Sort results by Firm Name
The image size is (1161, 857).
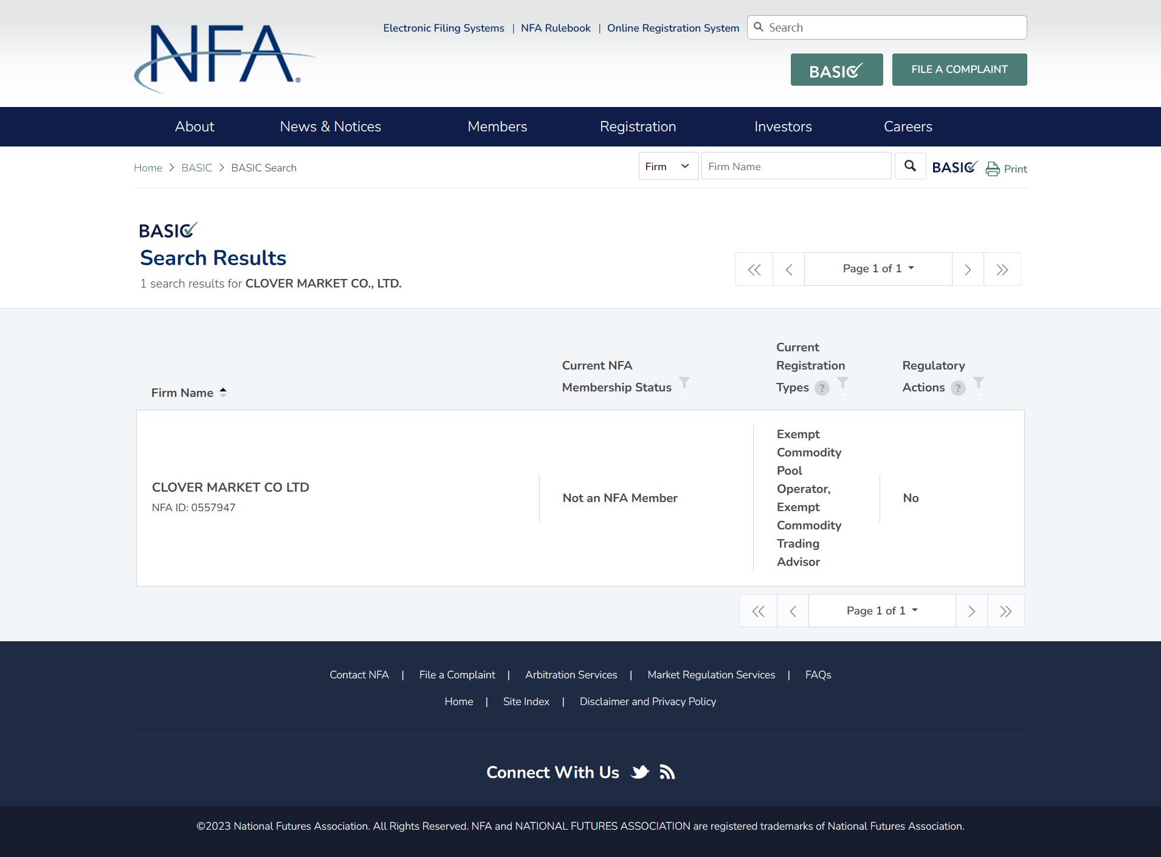click(188, 393)
